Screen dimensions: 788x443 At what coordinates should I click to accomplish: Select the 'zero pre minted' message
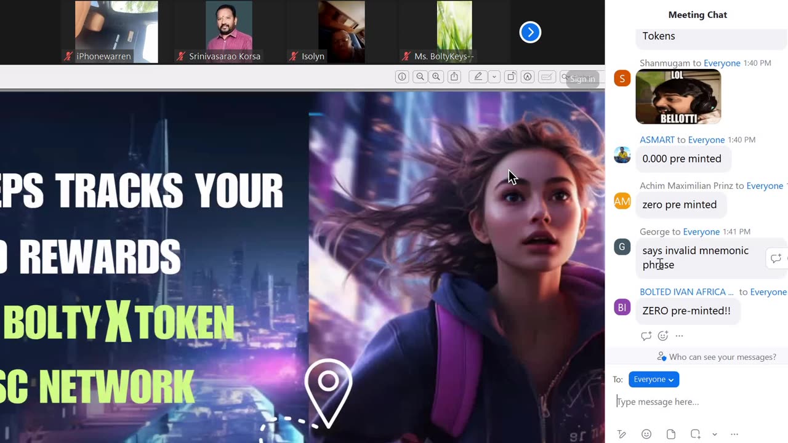click(x=680, y=204)
